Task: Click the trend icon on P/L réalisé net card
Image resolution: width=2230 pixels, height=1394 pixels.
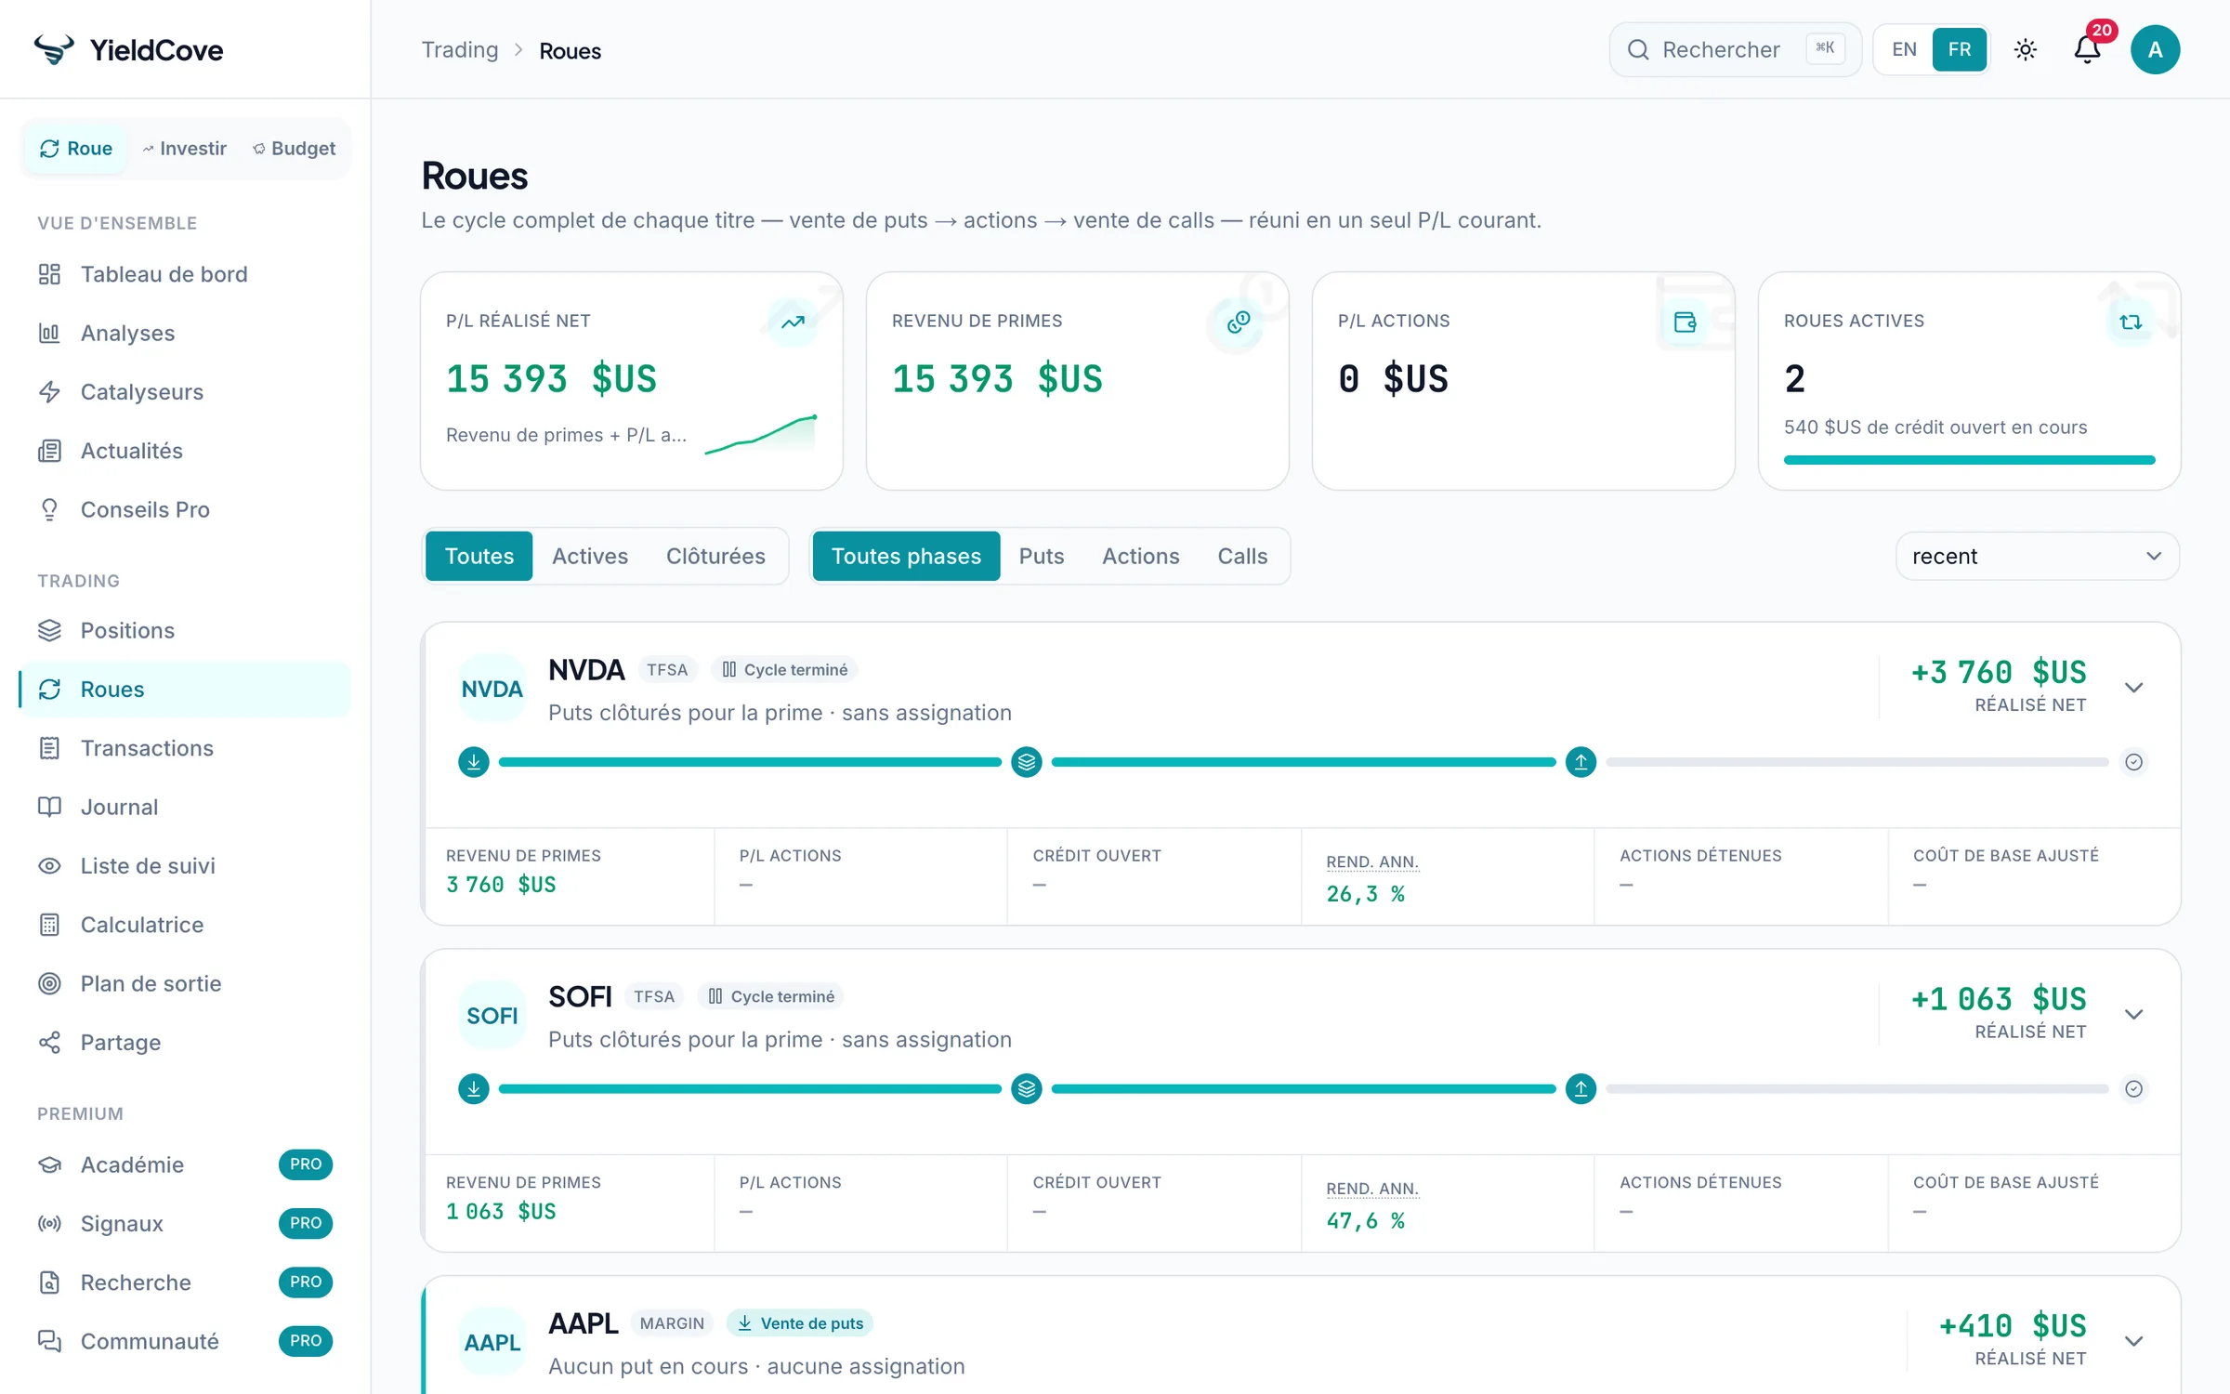Action: click(793, 322)
